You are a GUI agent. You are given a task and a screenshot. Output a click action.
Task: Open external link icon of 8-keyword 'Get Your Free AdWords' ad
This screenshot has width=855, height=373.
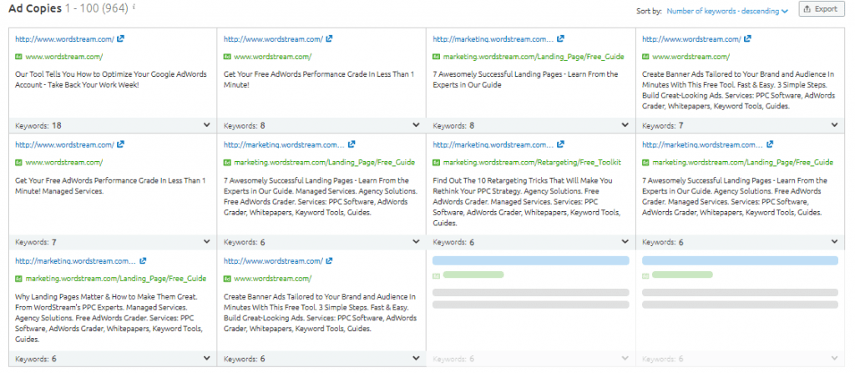click(329, 38)
